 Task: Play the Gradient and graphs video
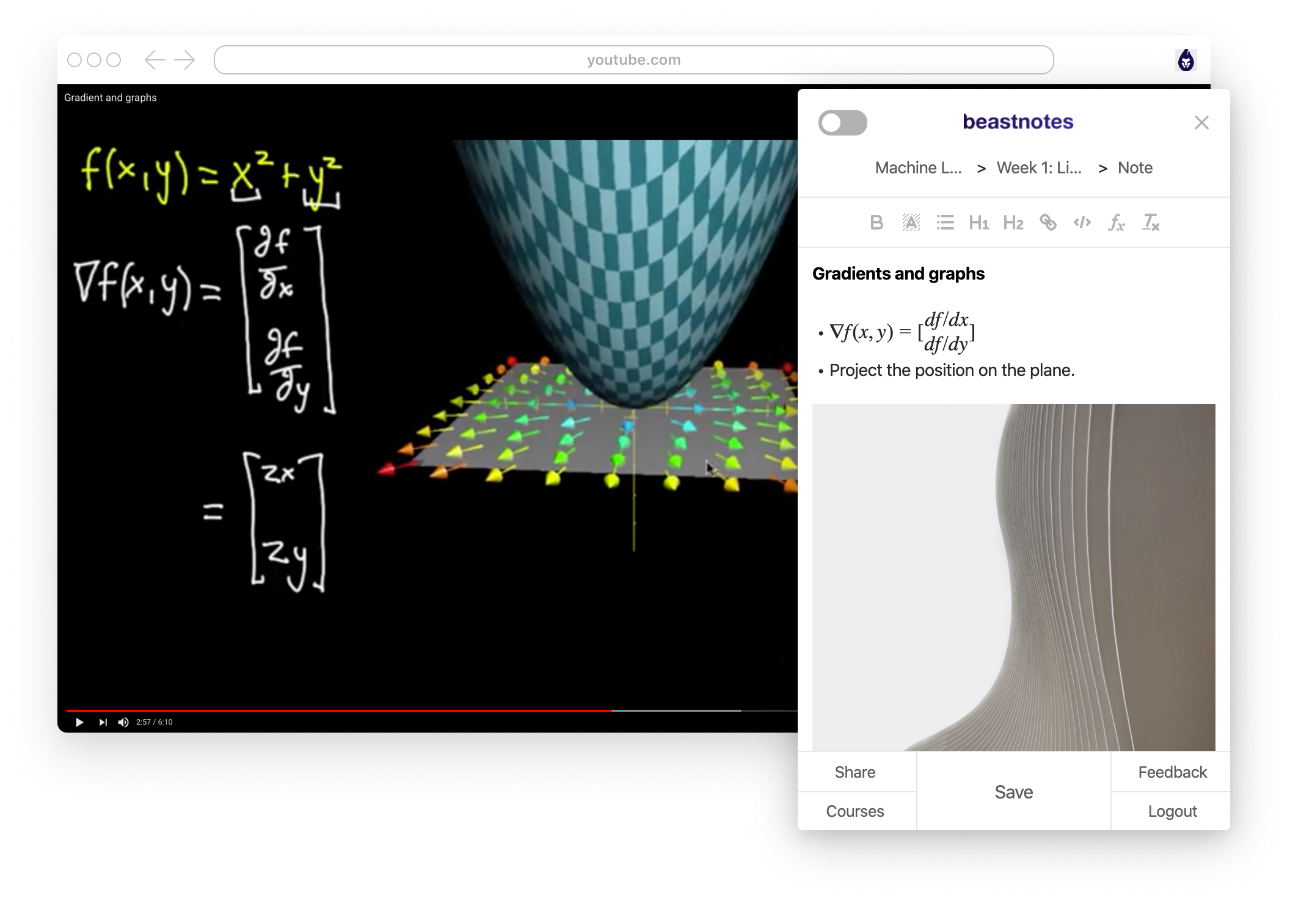tap(79, 722)
